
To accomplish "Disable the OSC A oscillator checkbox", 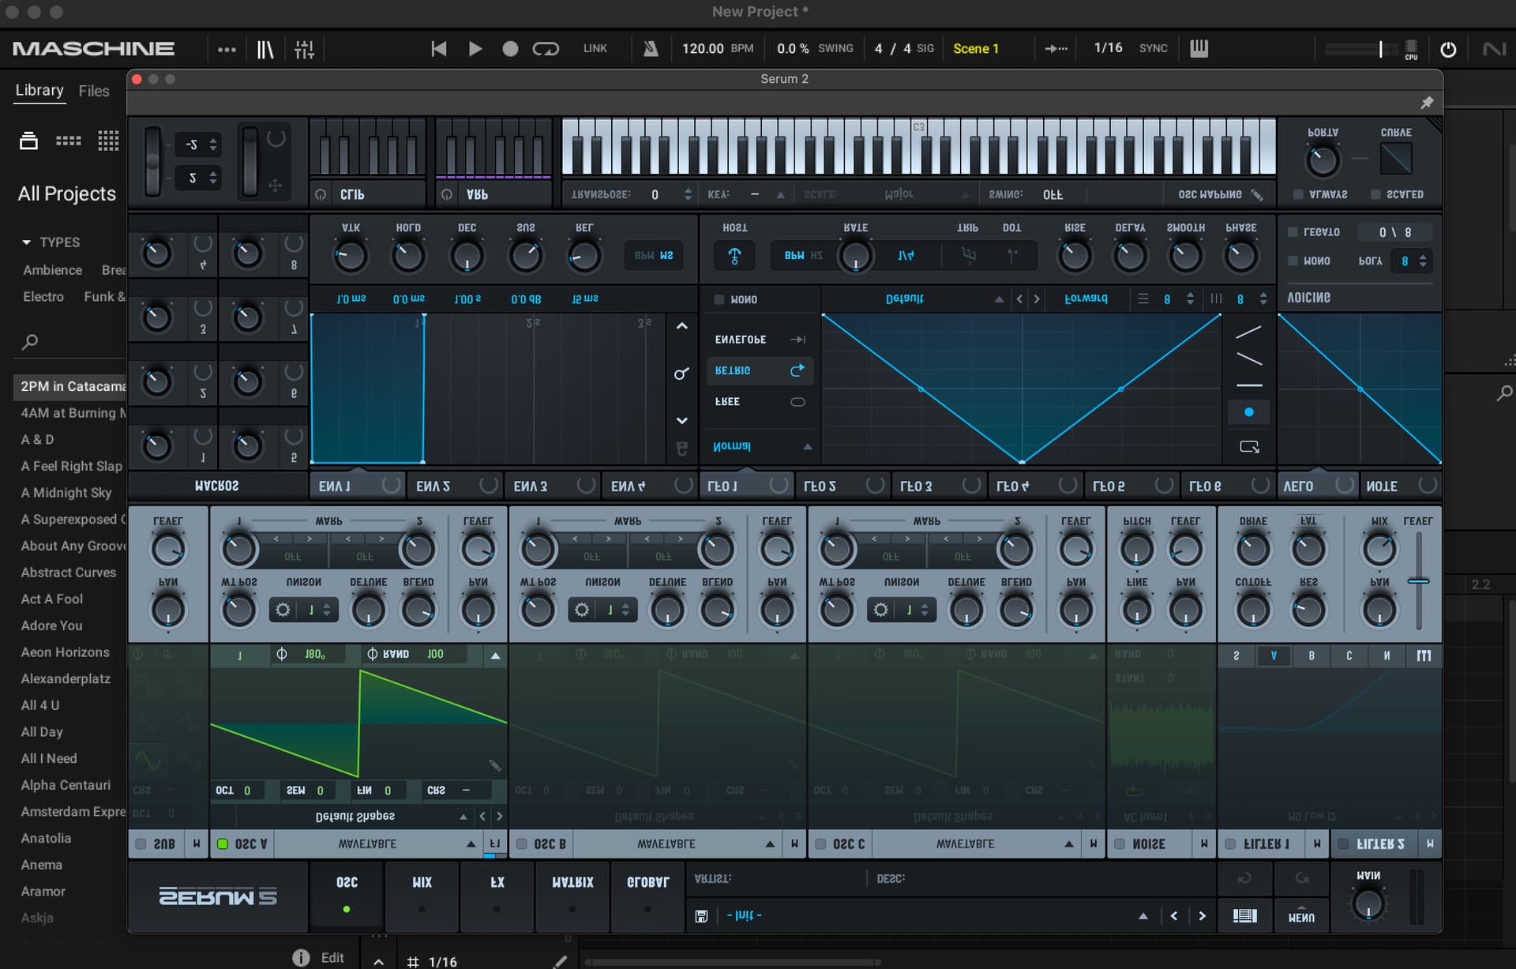I will pos(223,844).
